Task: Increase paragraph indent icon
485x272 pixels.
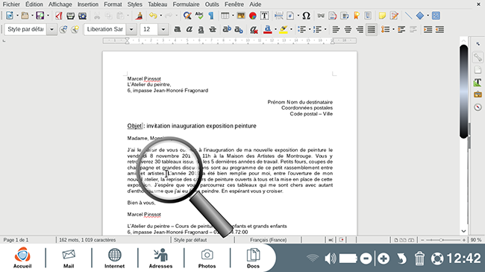Action: [428, 29]
